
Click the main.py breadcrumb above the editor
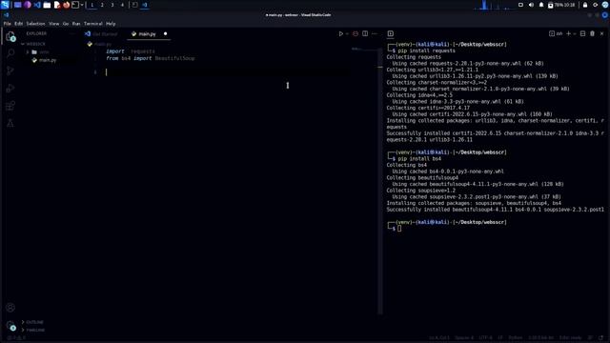[x=100, y=44]
